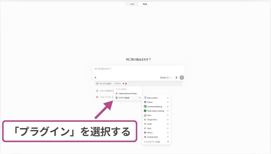The image size is (271, 154).
Task: Choose the フォローアップメール Gmail suggestion
Action: (104, 97)
